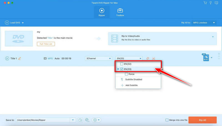This screenshot has height=126, width=222.
Task: Open the register key icon
Action: [211, 3]
